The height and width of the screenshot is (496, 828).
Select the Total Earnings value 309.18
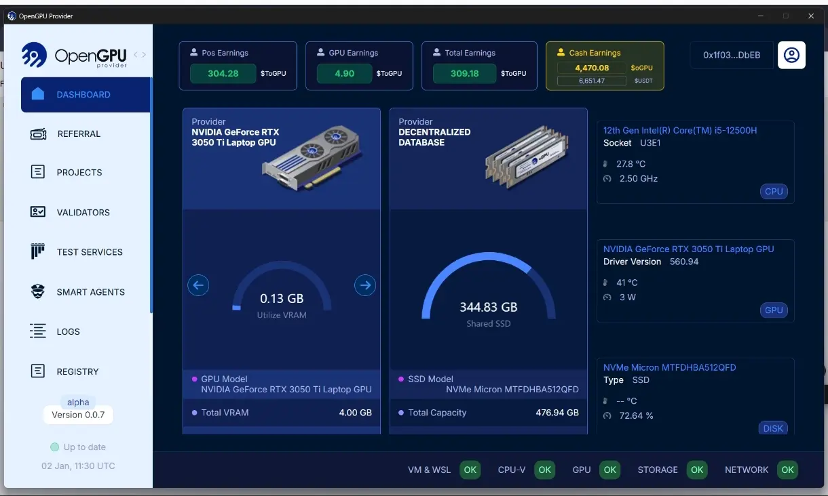pyautogui.click(x=465, y=73)
